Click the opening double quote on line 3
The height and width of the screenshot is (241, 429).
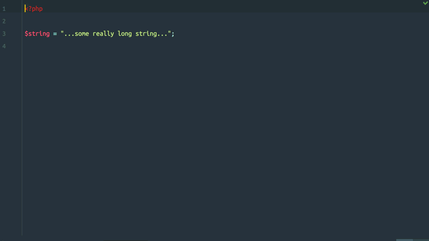[x=62, y=33]
